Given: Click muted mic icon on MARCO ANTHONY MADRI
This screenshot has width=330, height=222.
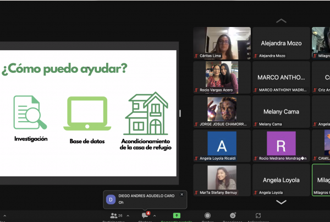Looking at the screenshot, I should pyautogui.click(x=256, y=90).
